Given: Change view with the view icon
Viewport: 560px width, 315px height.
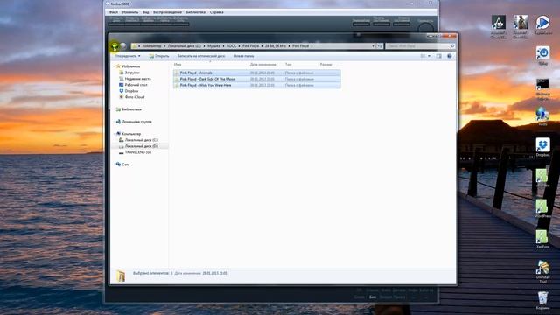Looking at the screenshot, I should point(423,56).
